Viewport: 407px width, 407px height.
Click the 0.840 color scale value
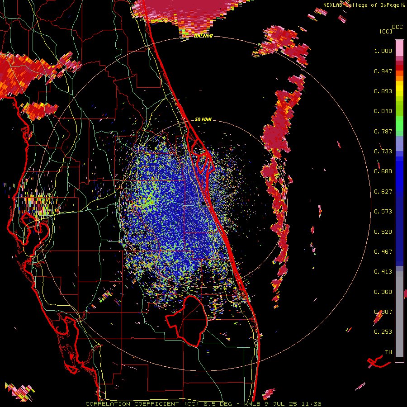pos(383,111)
